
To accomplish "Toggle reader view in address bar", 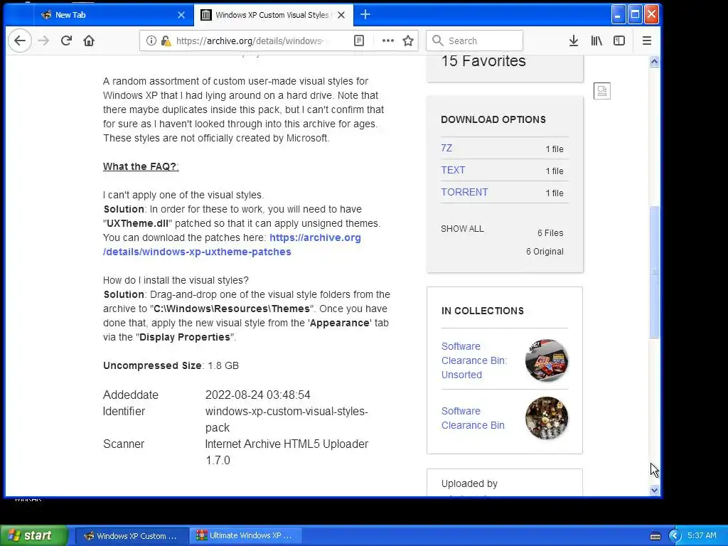I will coord(359,41).
